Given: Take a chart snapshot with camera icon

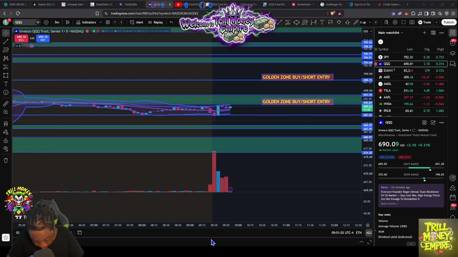Looking at the screenshot, I should pyautogui.click(x=412, y=22).
